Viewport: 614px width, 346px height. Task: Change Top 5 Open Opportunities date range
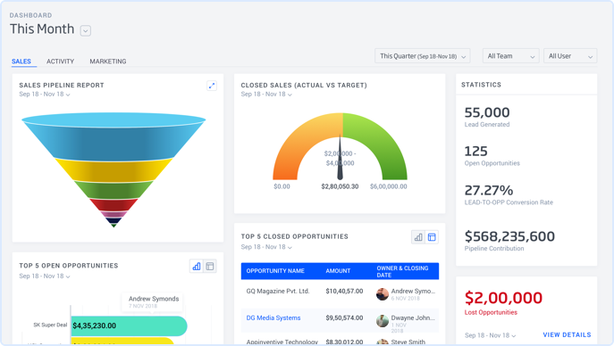pyautogui.click(x=45, y=276)
